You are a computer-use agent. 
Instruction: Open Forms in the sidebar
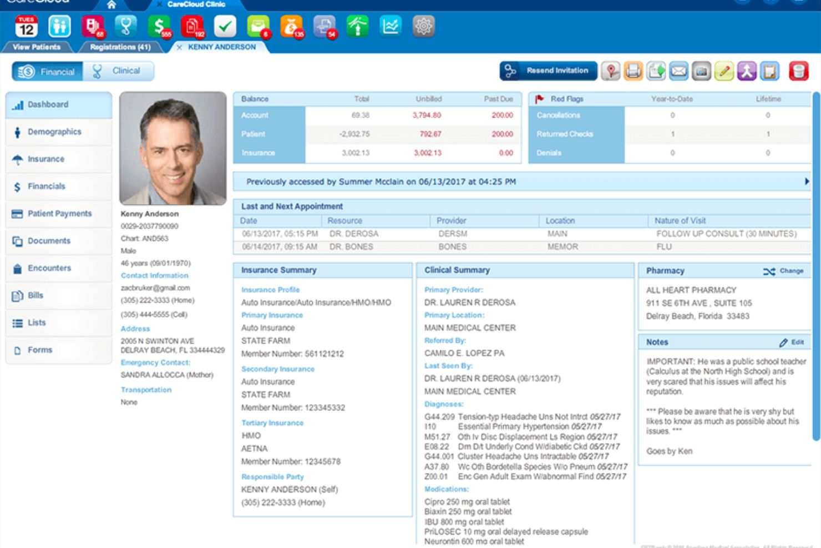click(59, 350)
